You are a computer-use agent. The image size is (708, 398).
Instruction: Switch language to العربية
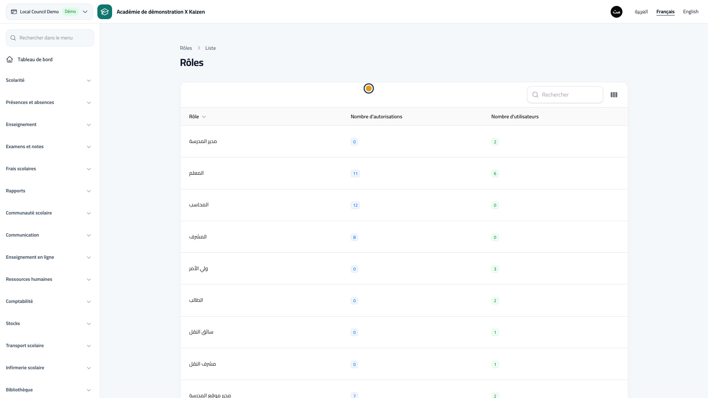[641, 12]
